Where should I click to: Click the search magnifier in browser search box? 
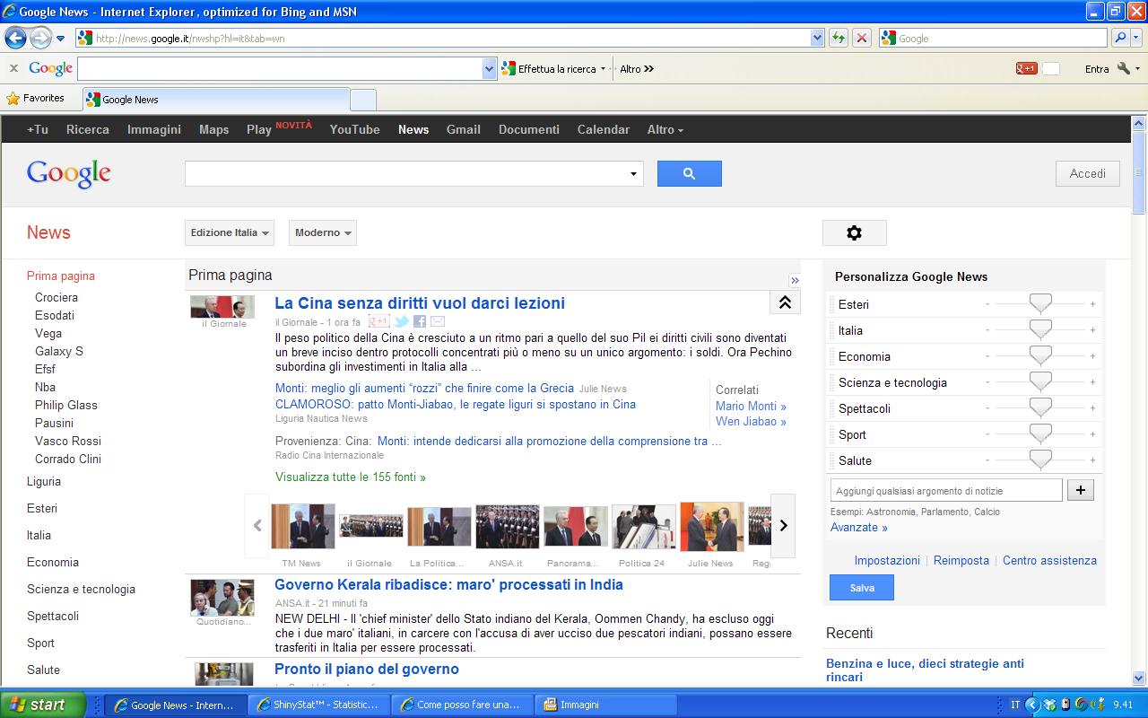[x=1120, y=38]
